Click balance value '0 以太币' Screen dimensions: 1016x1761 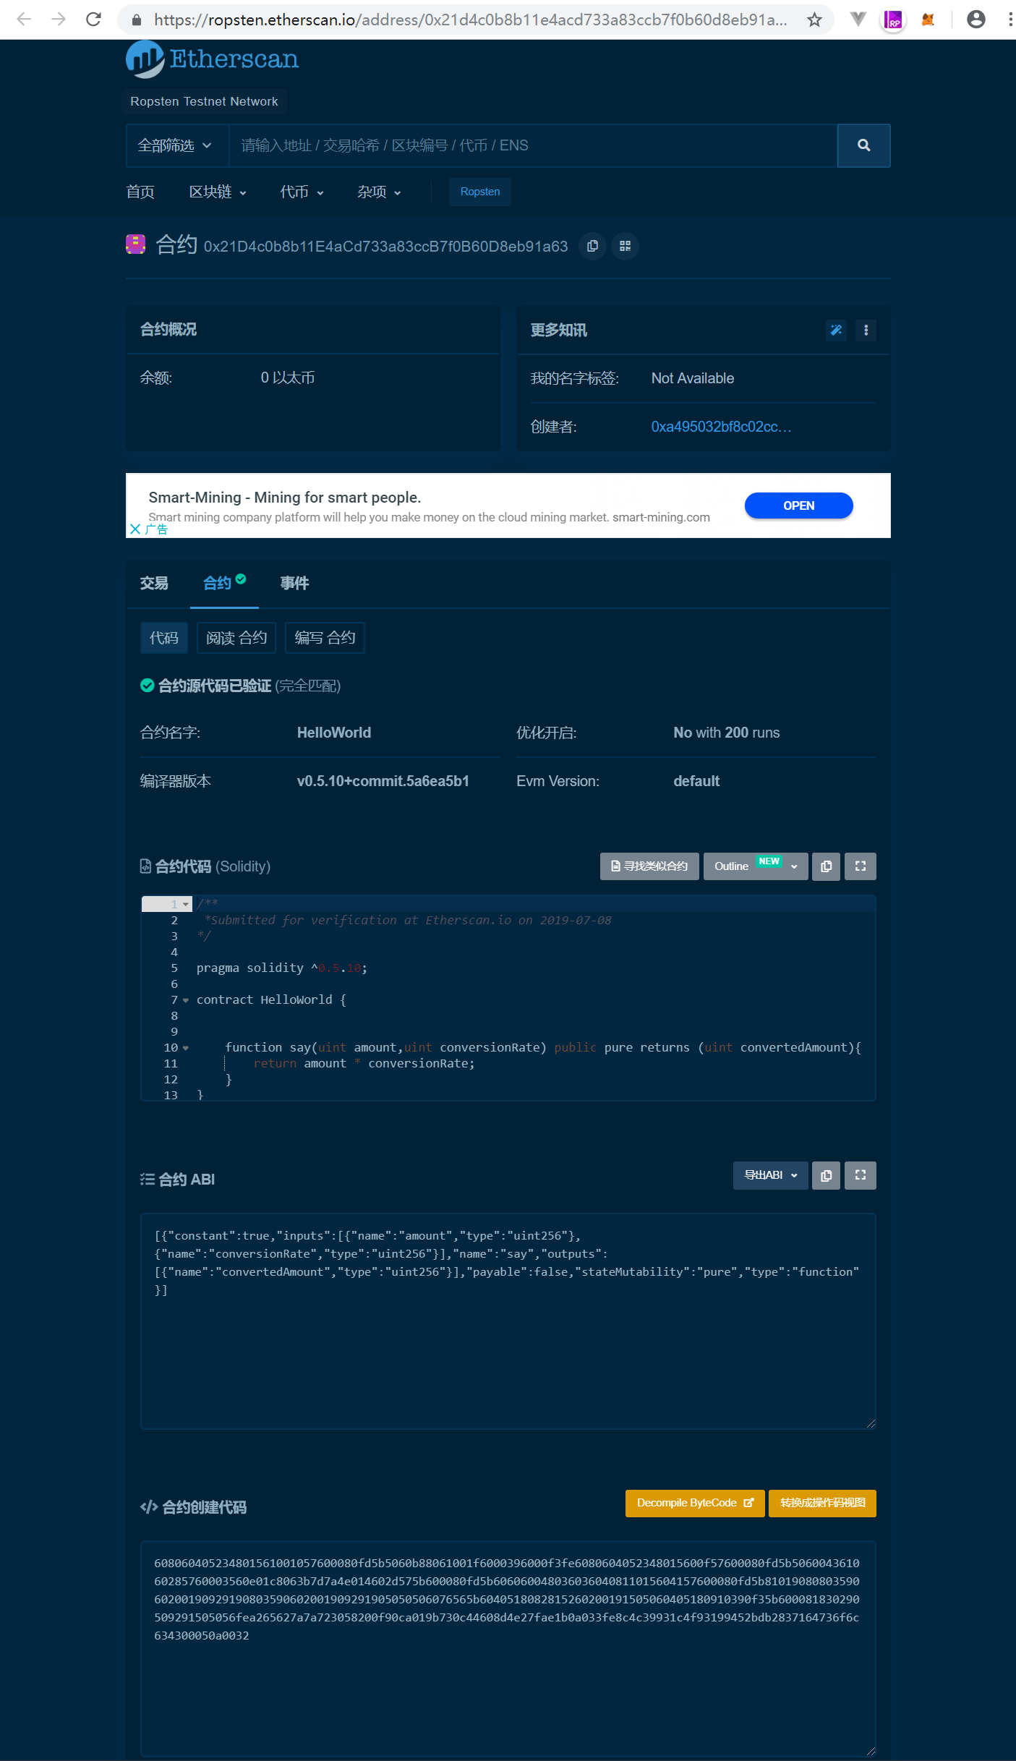[288, 378]
